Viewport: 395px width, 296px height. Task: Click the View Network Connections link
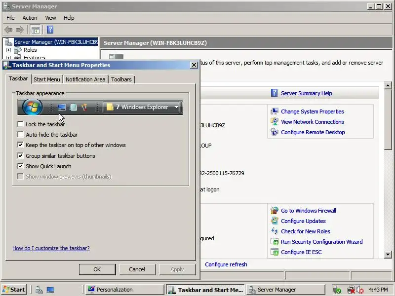point(313,122)
